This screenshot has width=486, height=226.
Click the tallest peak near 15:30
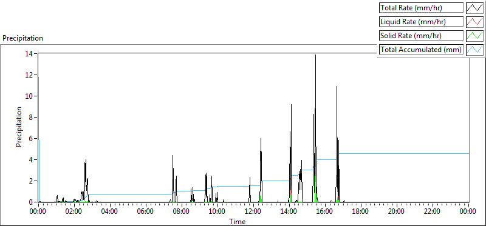[315, 56]
